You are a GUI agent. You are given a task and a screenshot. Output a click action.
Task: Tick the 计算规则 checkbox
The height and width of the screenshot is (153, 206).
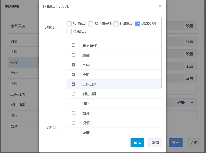(116, 24)
